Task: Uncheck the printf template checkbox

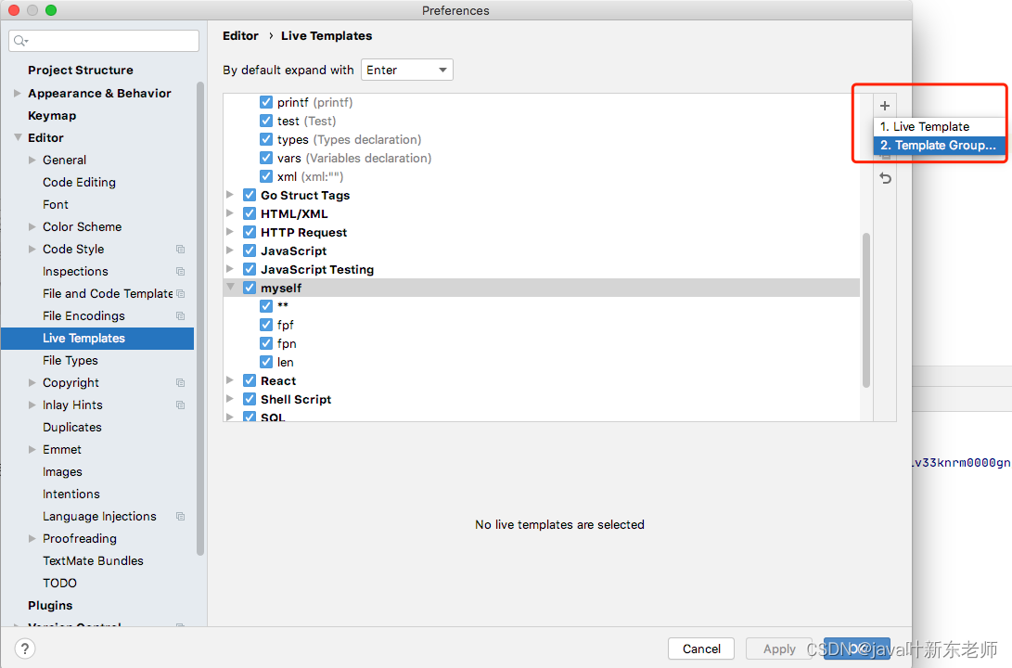Action: point(266,102)
